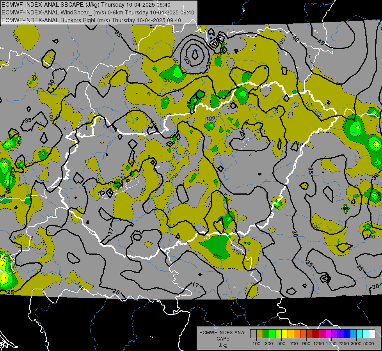Select the white swatch at legend end
The height and width of the screenshot is (351, 382).
[372, 334]
